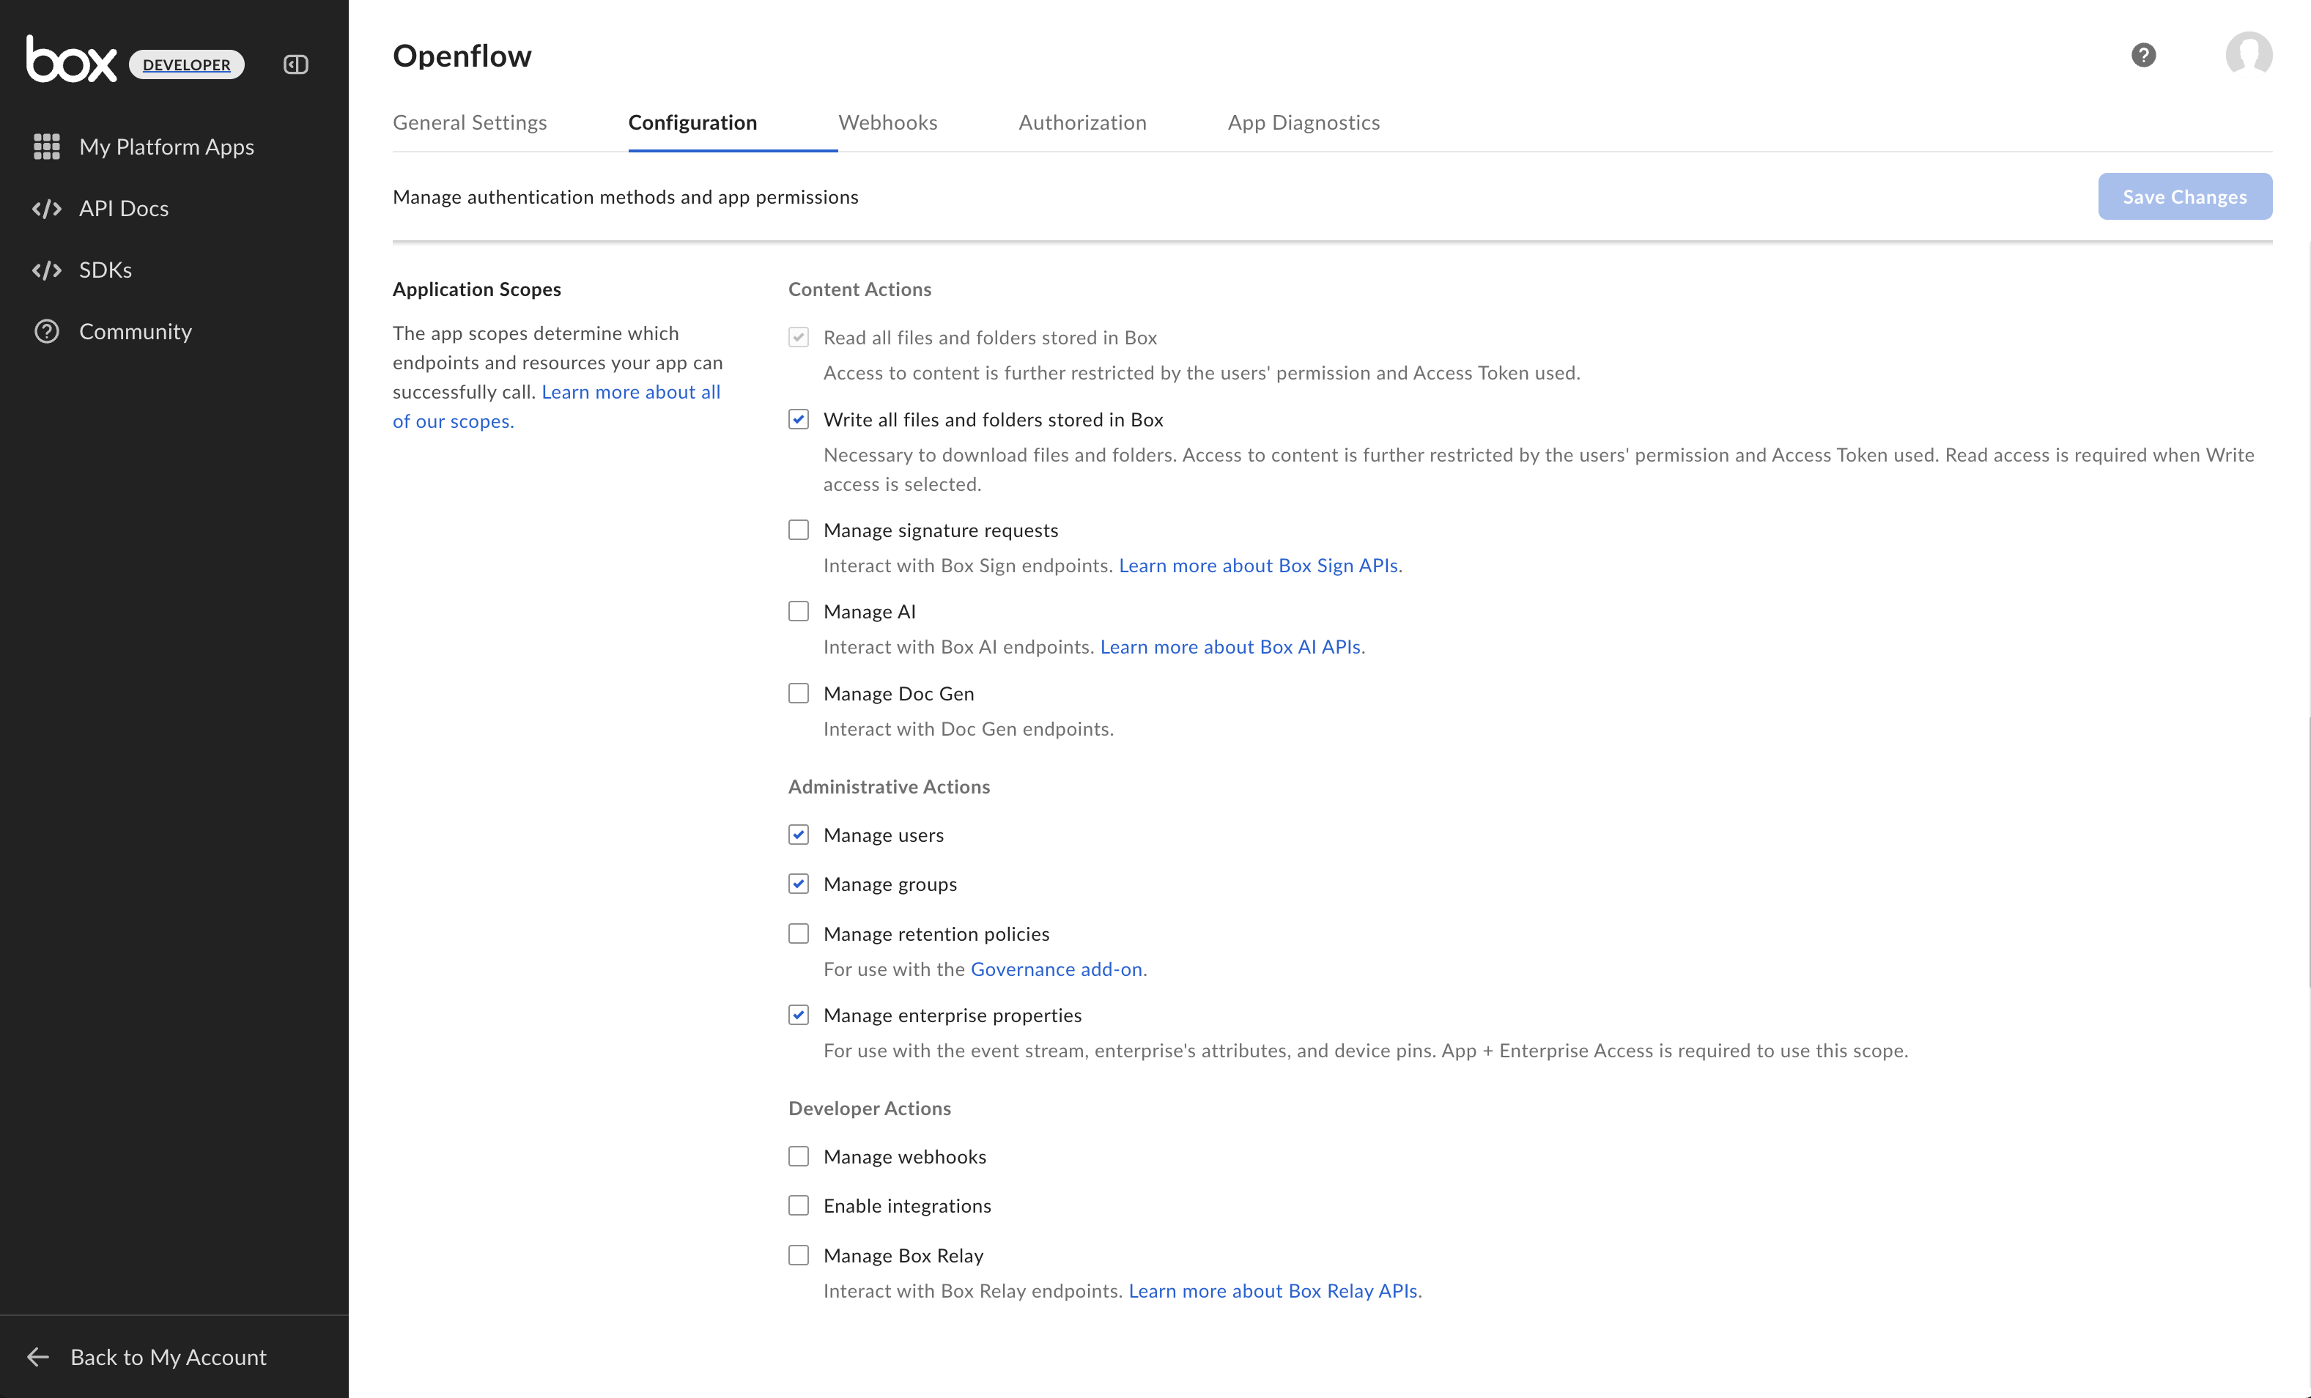This screenshot has height=1398, width=2311.
Task: Open Learn more about Box Sign APIs link
Action: pyautogui.click(x=1258, y=566)
